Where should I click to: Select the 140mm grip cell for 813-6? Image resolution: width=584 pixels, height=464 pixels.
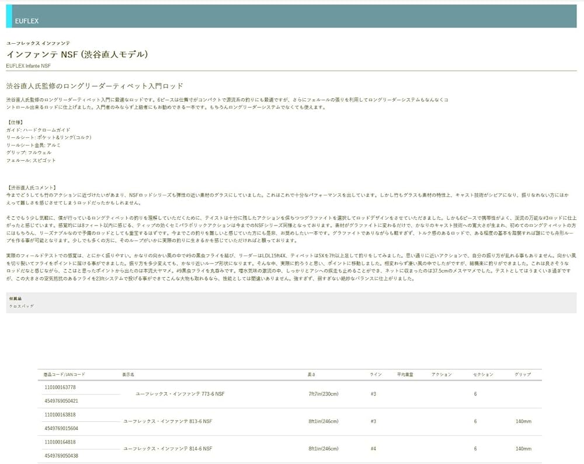click(x=522, y=421)
